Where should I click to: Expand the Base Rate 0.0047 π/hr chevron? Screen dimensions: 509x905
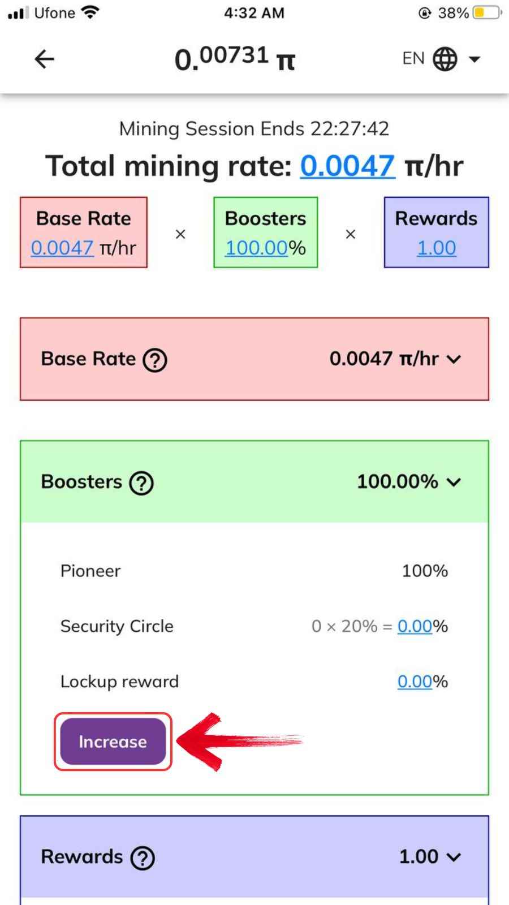click(454, 359)
